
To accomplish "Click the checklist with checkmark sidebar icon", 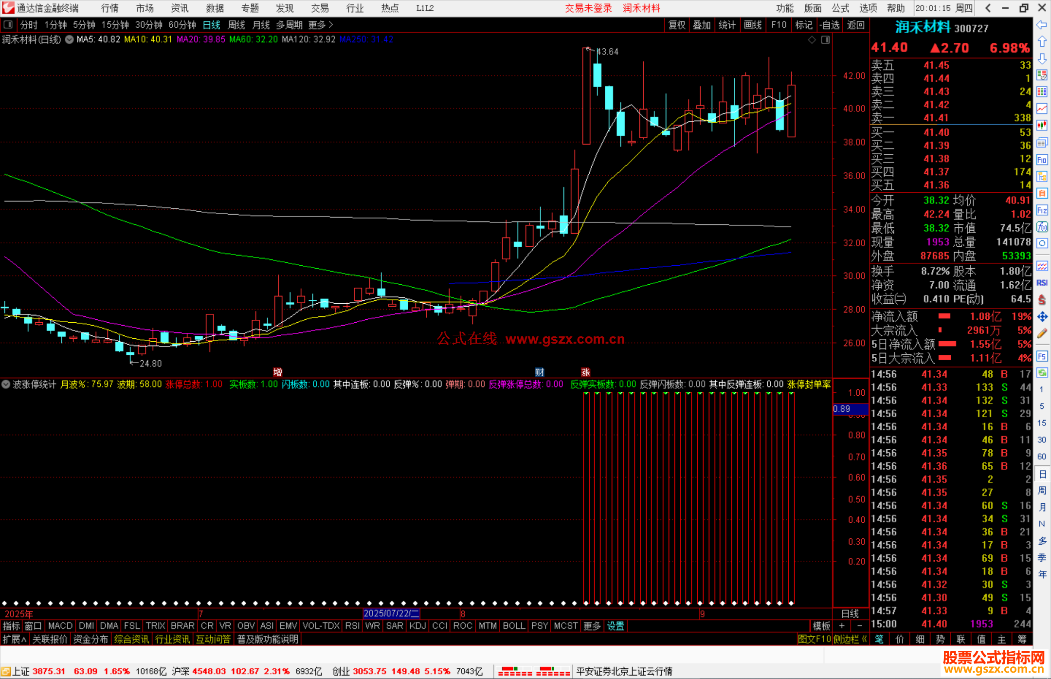I will (x=1042, y=75).
